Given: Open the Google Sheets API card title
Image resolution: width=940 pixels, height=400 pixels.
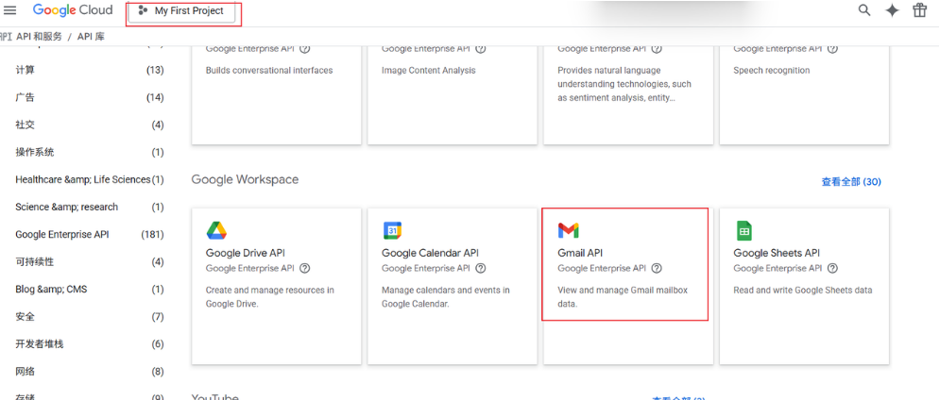Looking at the screenshot, I should point(777,253).
